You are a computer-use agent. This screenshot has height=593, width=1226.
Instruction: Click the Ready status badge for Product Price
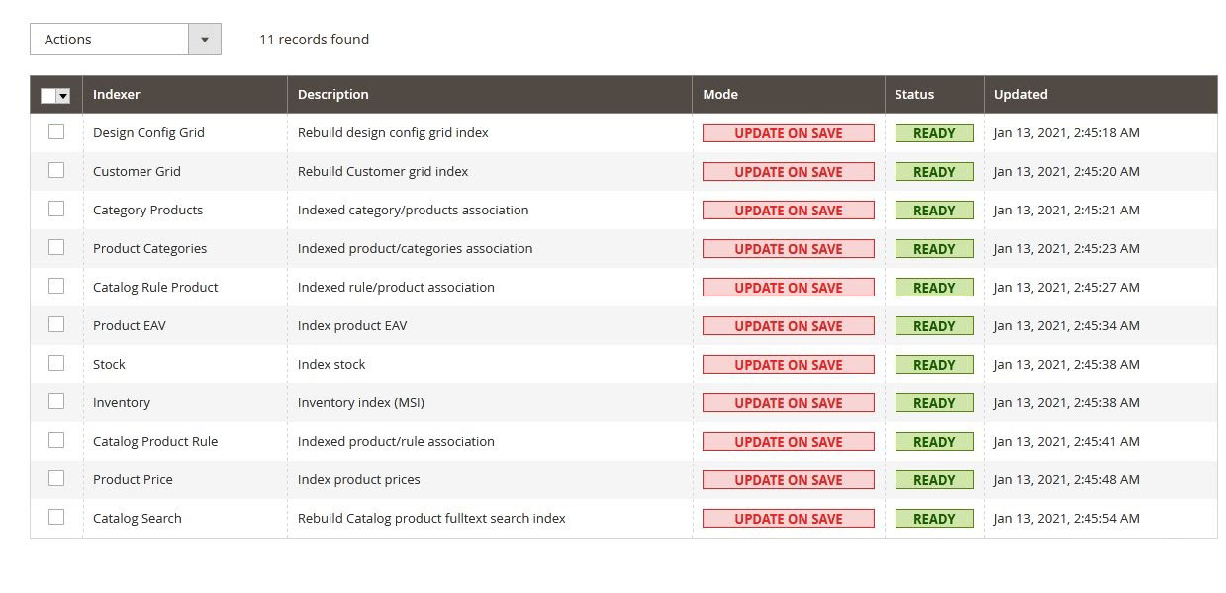click(x=934, y=480)
